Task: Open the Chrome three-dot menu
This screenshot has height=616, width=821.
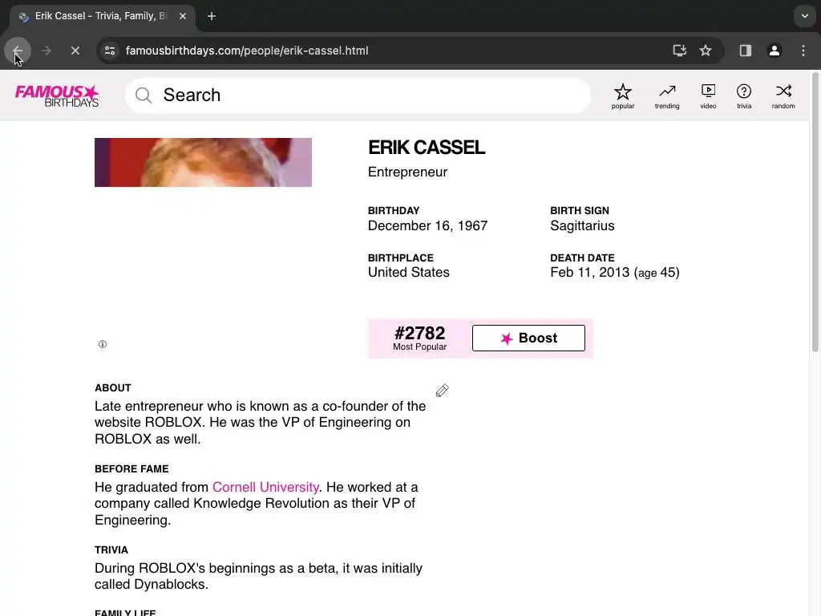Action: [803, 51]
